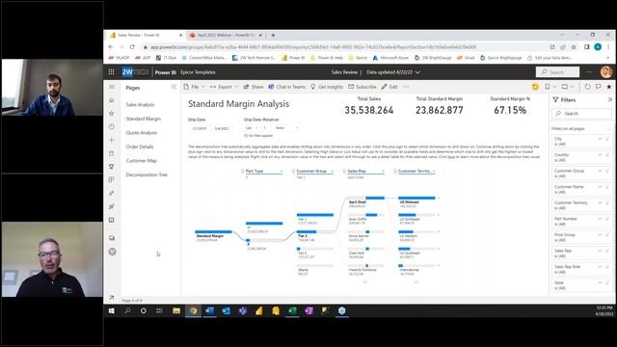
Task: Open Epicor Templates workspace link
Action: click(x=198, y=72)
